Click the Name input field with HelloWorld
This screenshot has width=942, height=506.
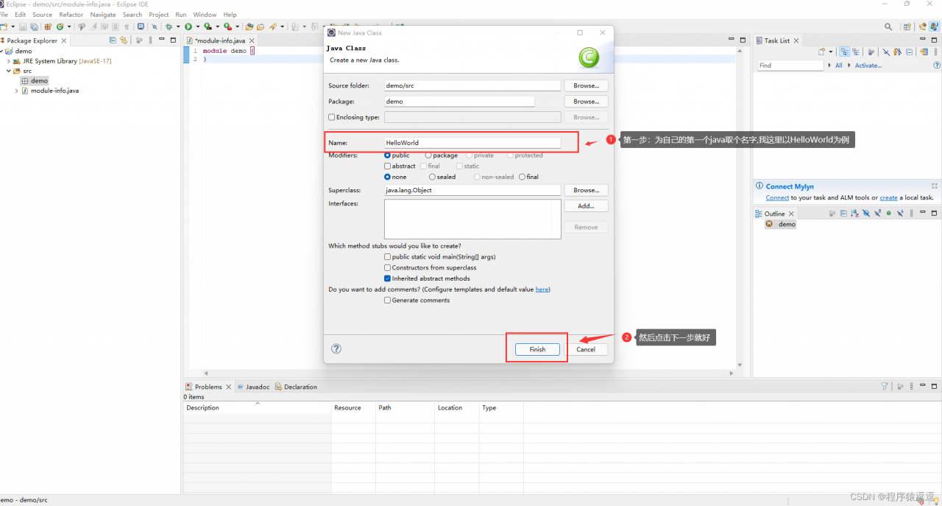pyautogui.click(x=472, y=143)
